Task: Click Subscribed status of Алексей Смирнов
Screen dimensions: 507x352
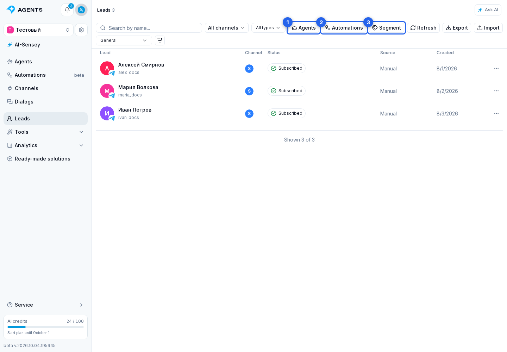Action: (287, 68)
